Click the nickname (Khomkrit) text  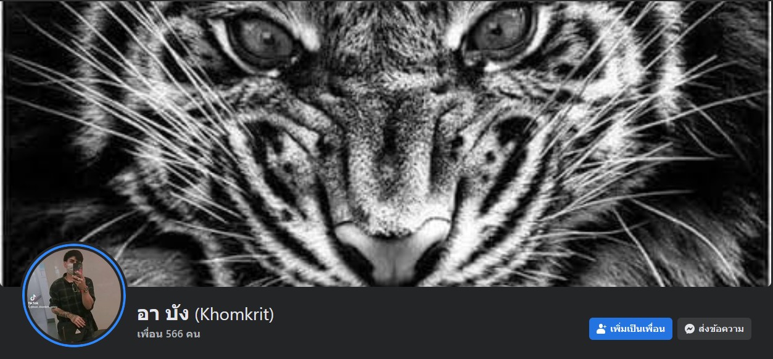click(234, 315)
